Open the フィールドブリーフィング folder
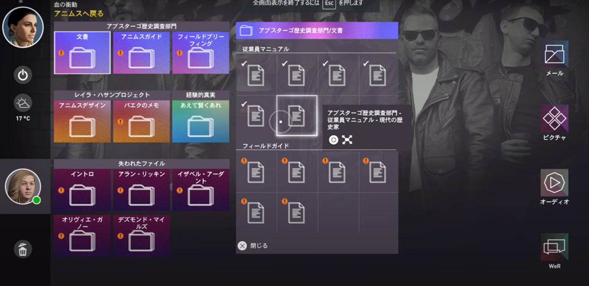 tap(200, 52)
